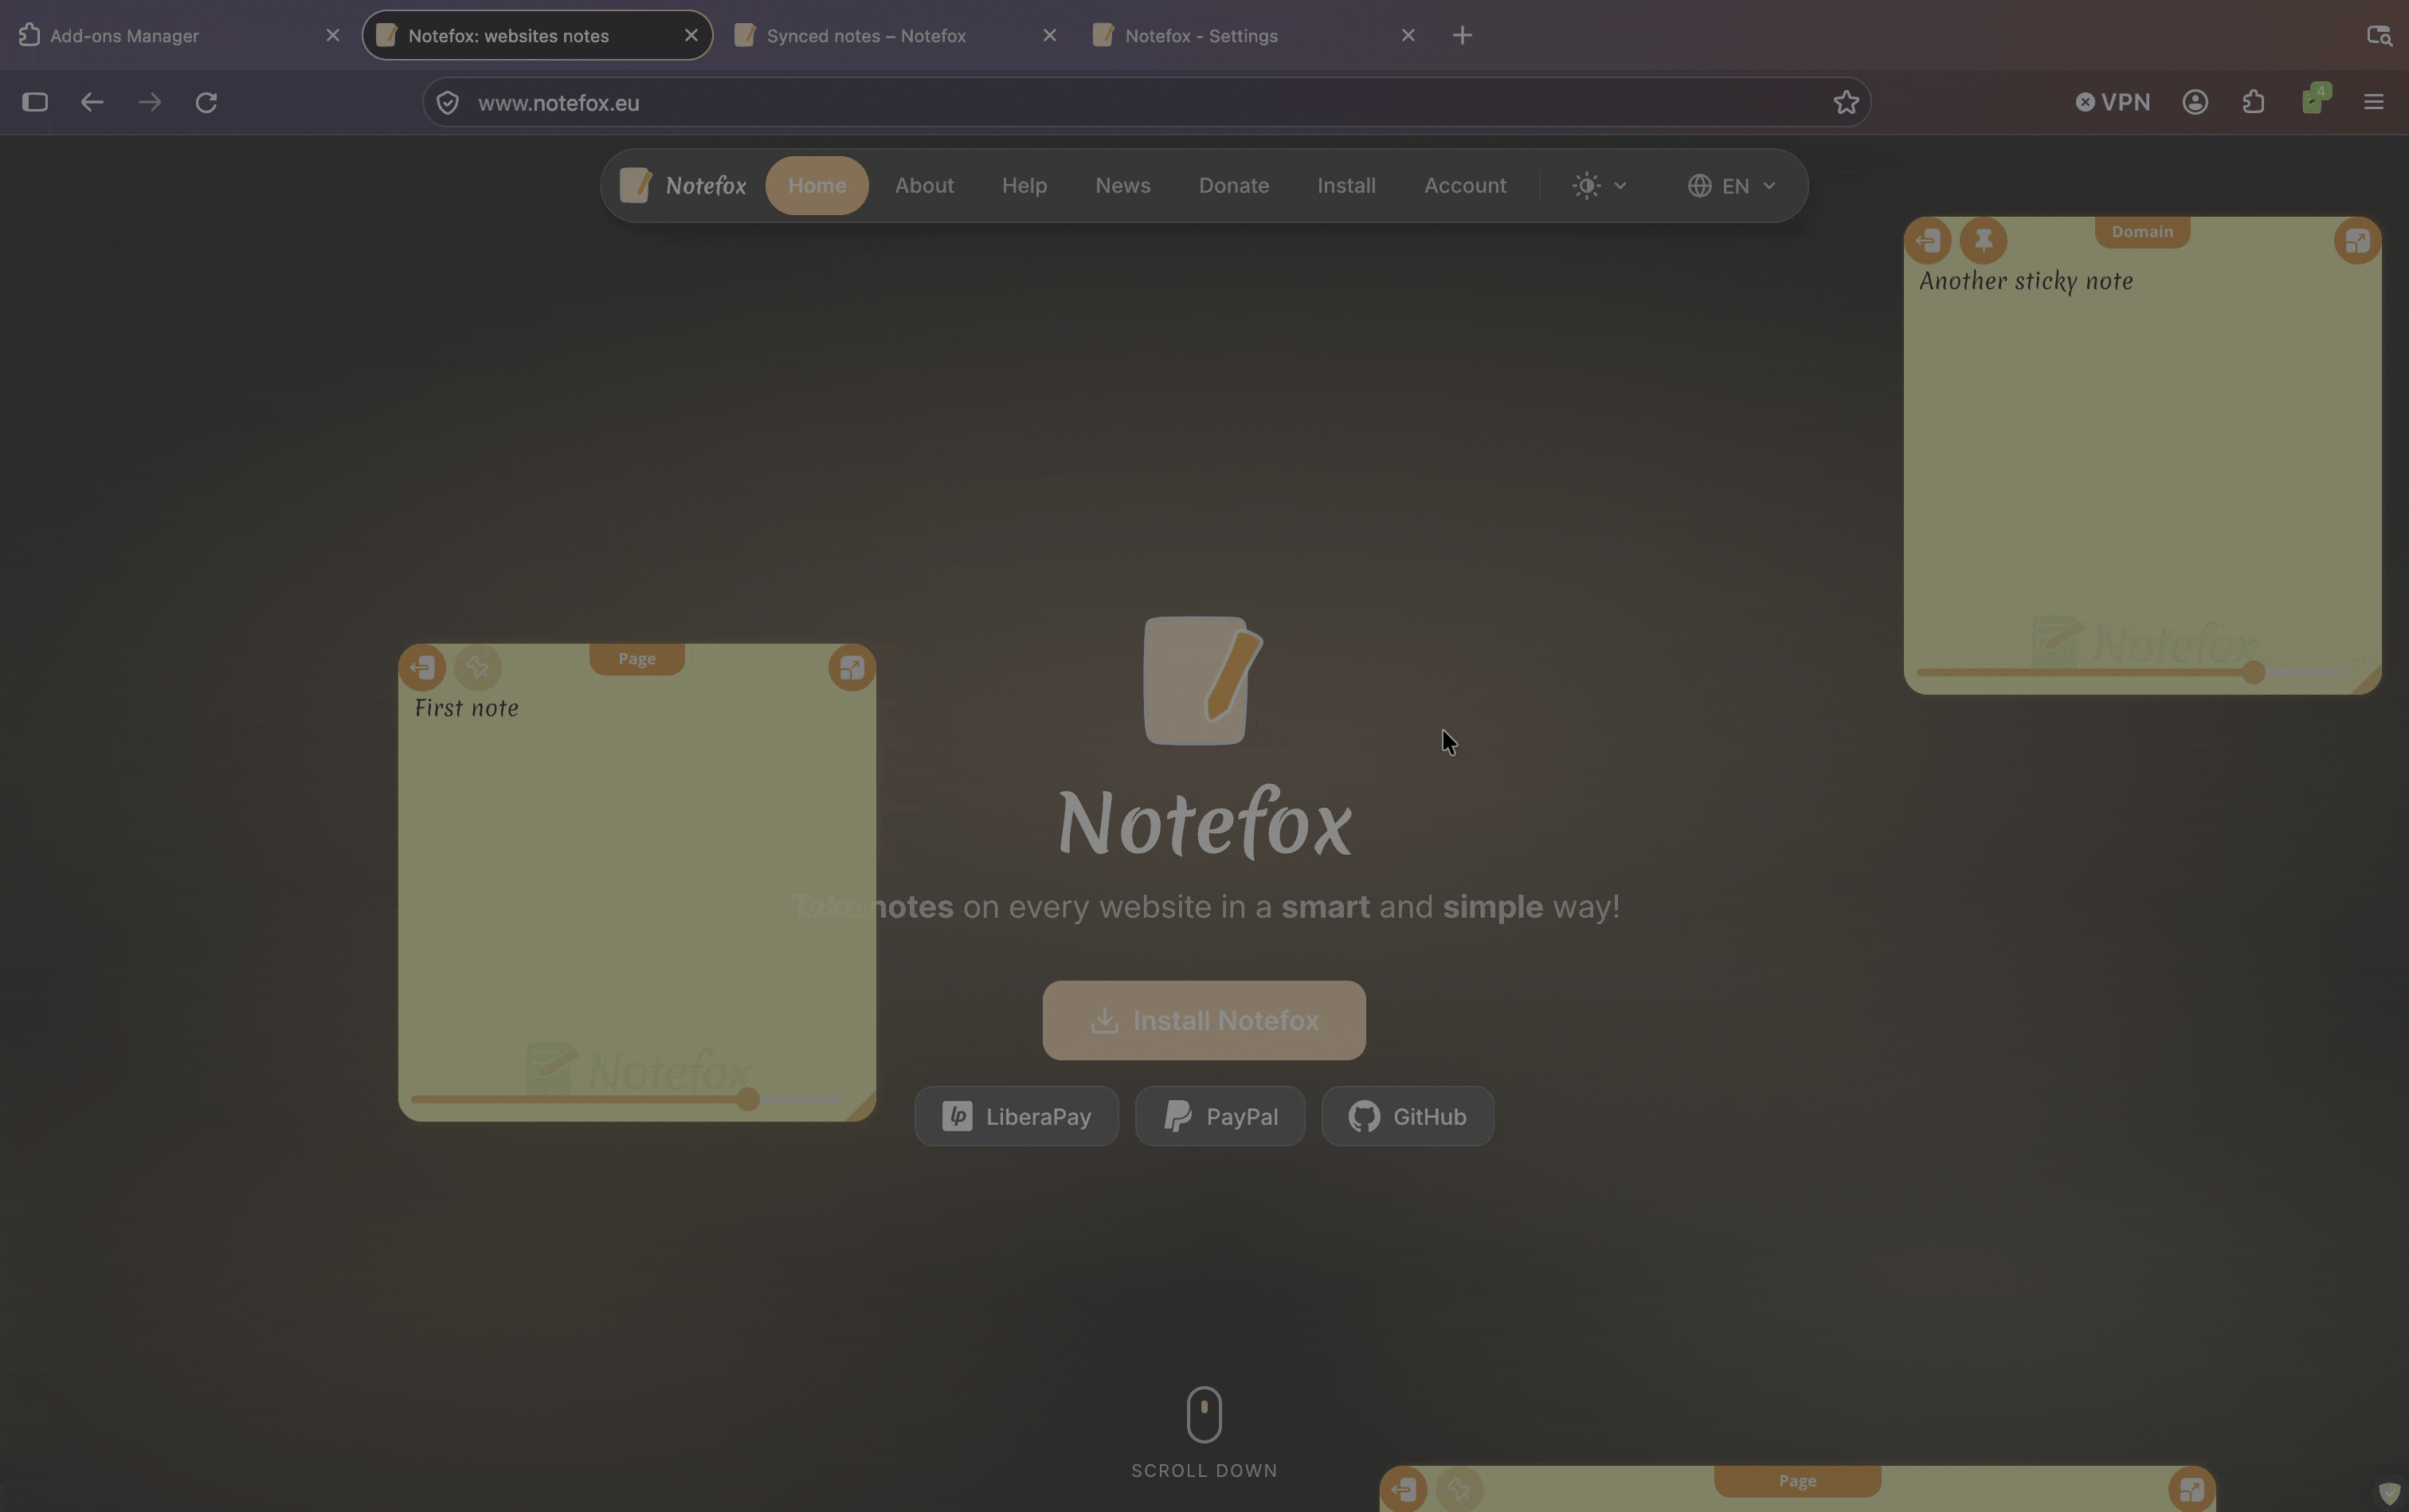2409x1512 pixels.
Task: Switch to the Synced notes – Notefox tab
Action: (x=895, y=36)
